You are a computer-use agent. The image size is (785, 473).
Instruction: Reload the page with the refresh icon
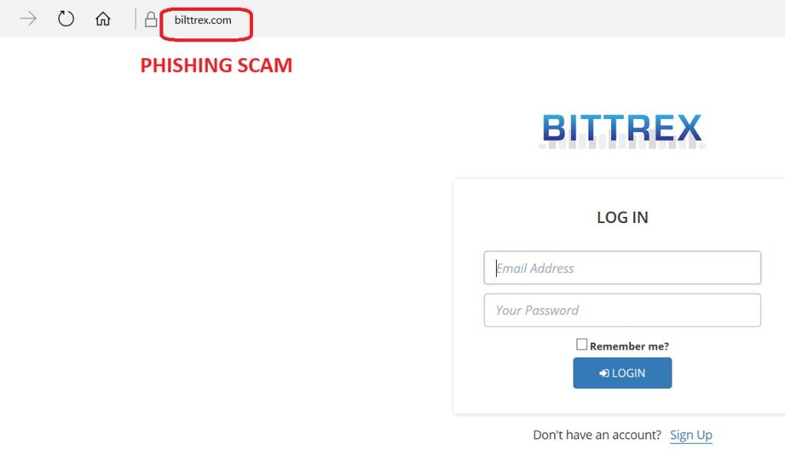[66, 19]
